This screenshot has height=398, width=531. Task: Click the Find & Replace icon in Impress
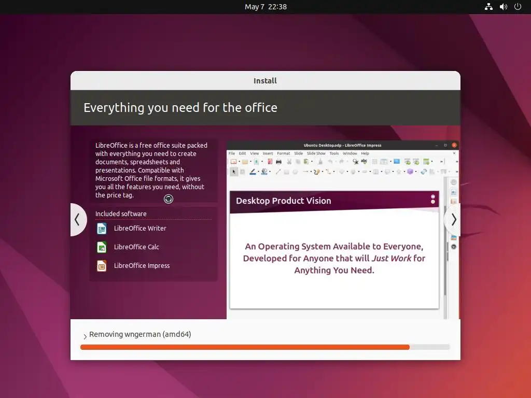355,162
